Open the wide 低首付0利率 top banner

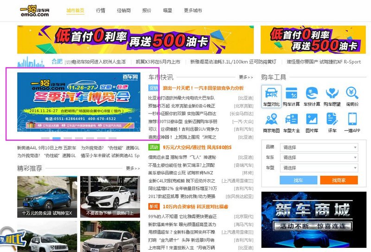[x=135, y=40]
